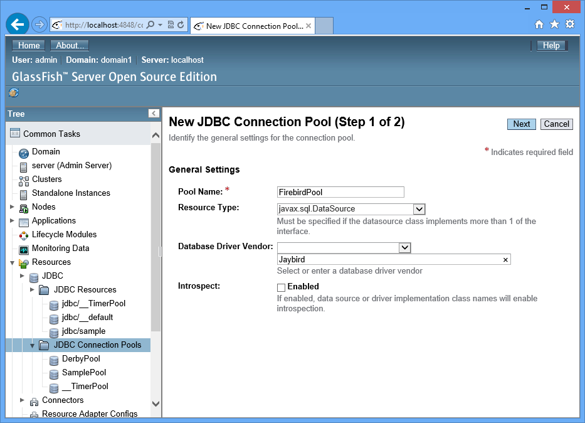This screenshot has width=585, height=423.
Task: Open compatibility view icon in address bar
Action: pyautogui.click(x=171, y=25)
